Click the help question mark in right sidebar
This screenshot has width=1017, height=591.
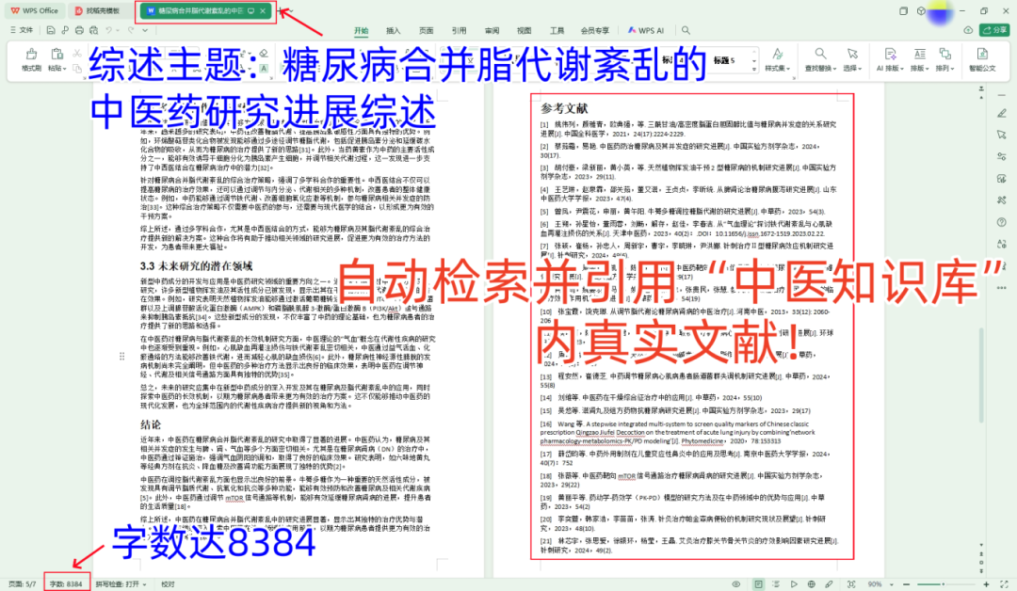tap(1001, 222)
